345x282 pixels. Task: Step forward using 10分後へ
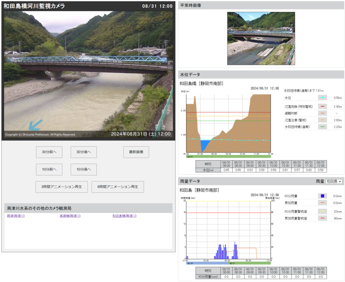point(84,169)
